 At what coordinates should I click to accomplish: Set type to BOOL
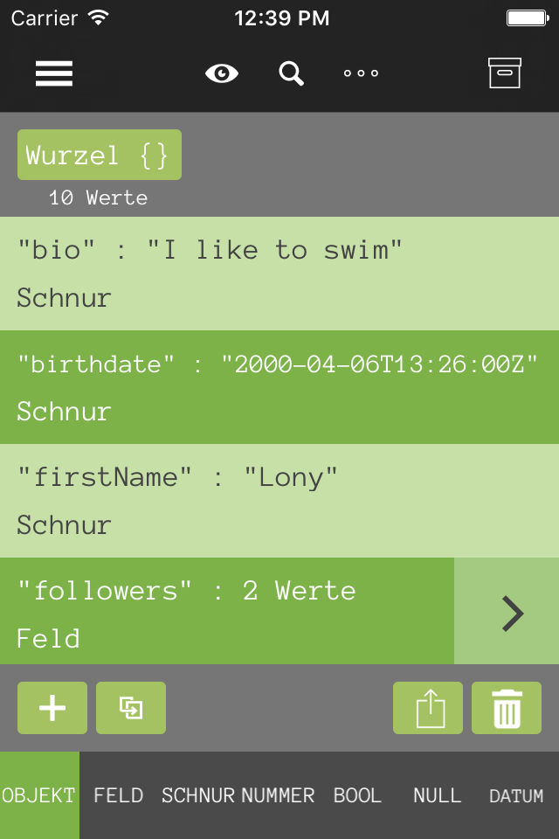point(357,795)
